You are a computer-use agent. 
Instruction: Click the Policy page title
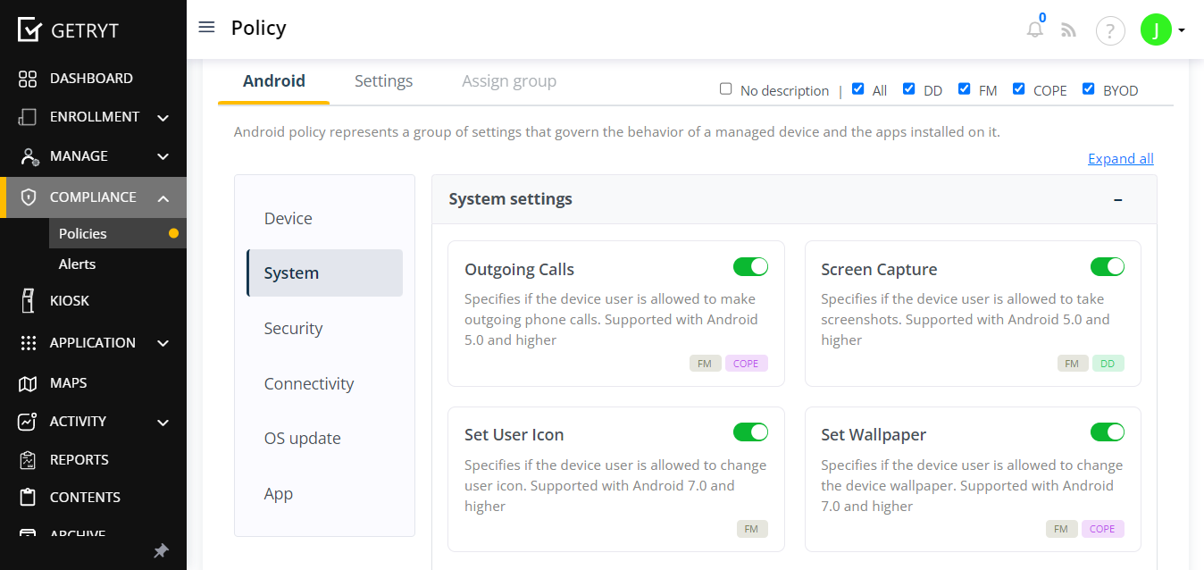coord(259,28)
